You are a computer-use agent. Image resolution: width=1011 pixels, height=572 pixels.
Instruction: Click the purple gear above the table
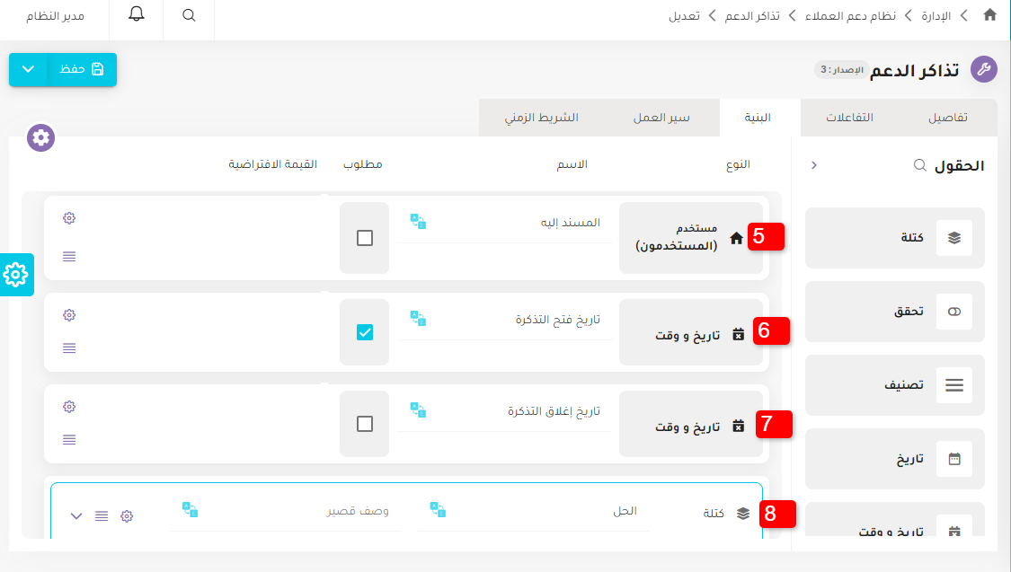pos(41,137)
